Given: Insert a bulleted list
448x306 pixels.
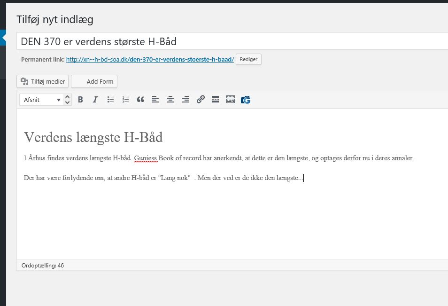Looking at the screenshot, I should click(x=110, y=100).
